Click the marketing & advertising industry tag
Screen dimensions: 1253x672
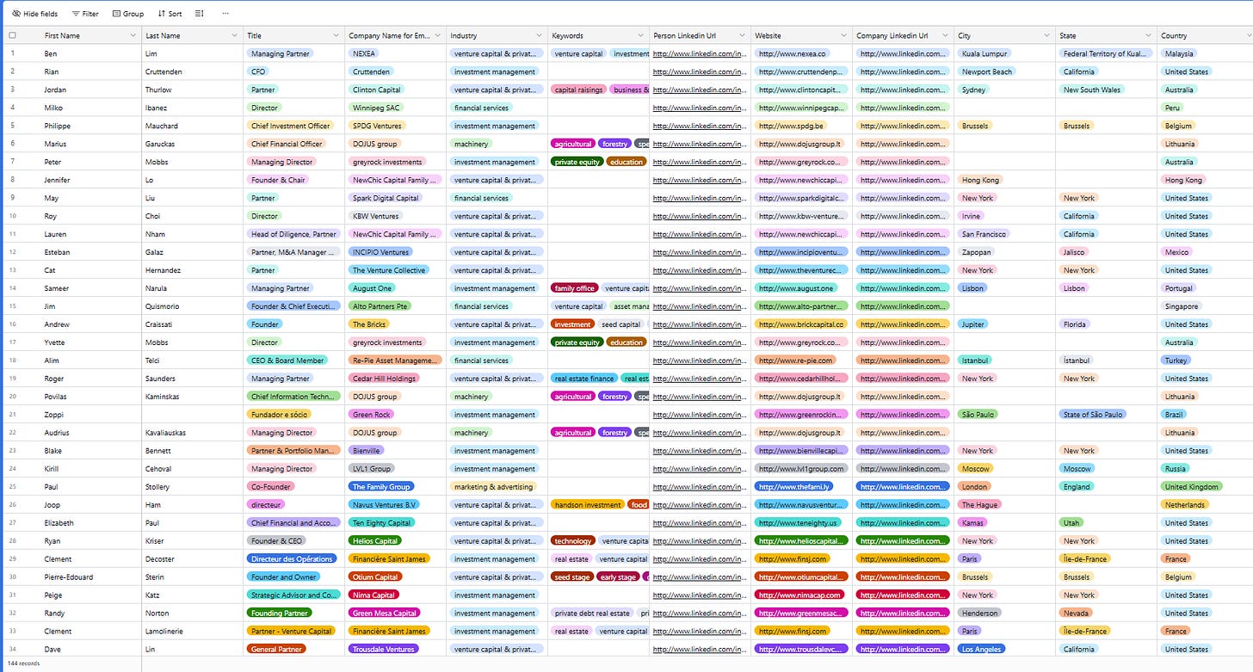493,487
